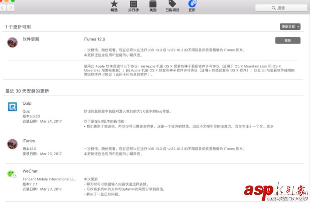310x203 pixels.
Task: Click the forward navigation arrow
Action: pos(11,8)
